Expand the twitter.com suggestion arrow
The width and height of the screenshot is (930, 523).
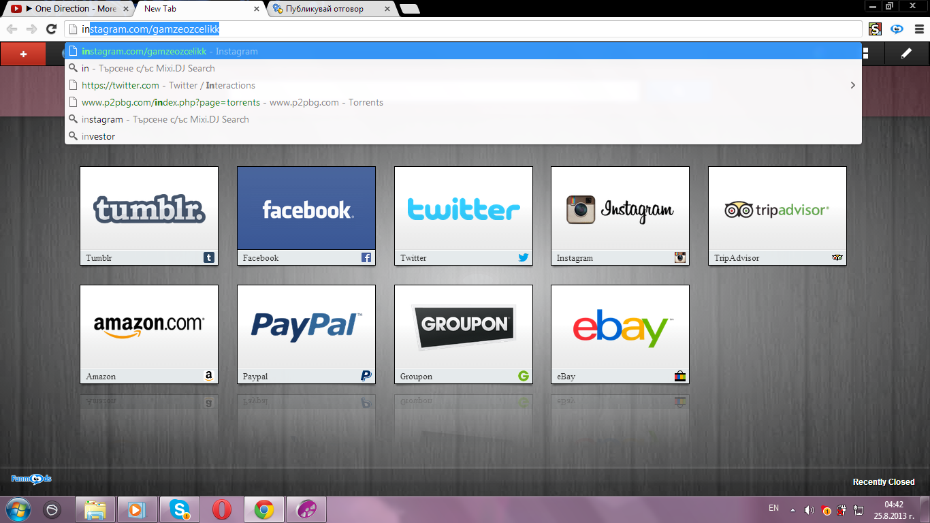[853, 85]
